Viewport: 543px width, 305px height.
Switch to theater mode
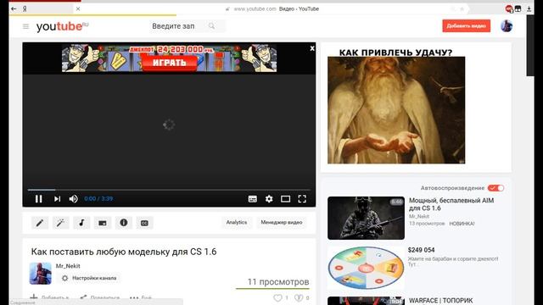click(285, 199)
